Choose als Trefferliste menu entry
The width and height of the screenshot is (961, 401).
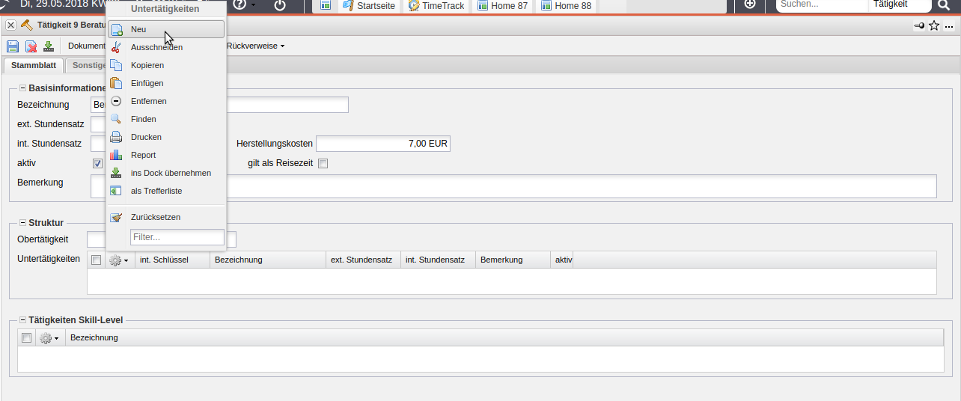(165, 191)
